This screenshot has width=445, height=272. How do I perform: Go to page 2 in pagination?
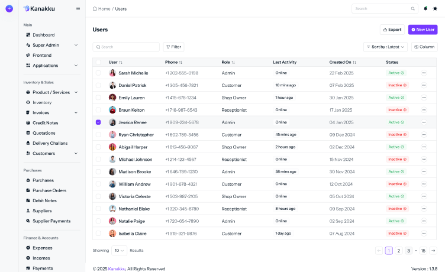click(x=399, y=251)
